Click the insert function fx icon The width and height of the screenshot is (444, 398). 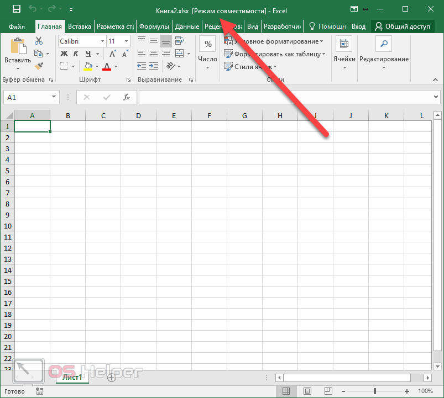point(127,97)
